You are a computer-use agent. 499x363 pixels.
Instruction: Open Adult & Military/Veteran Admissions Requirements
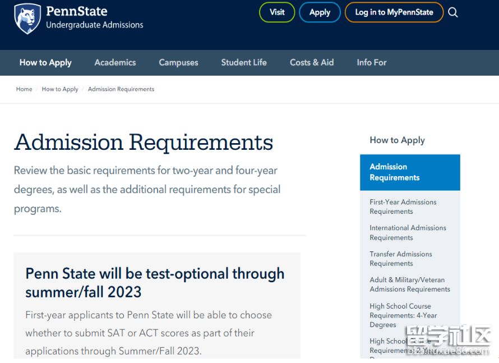point(410,284)
